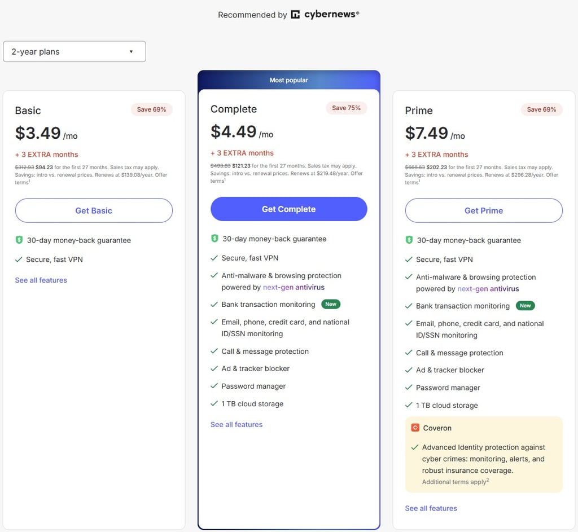578x532 pixels.
Task: Click ID/SSN monitoring feature in Complete plan
Action: 285,328
